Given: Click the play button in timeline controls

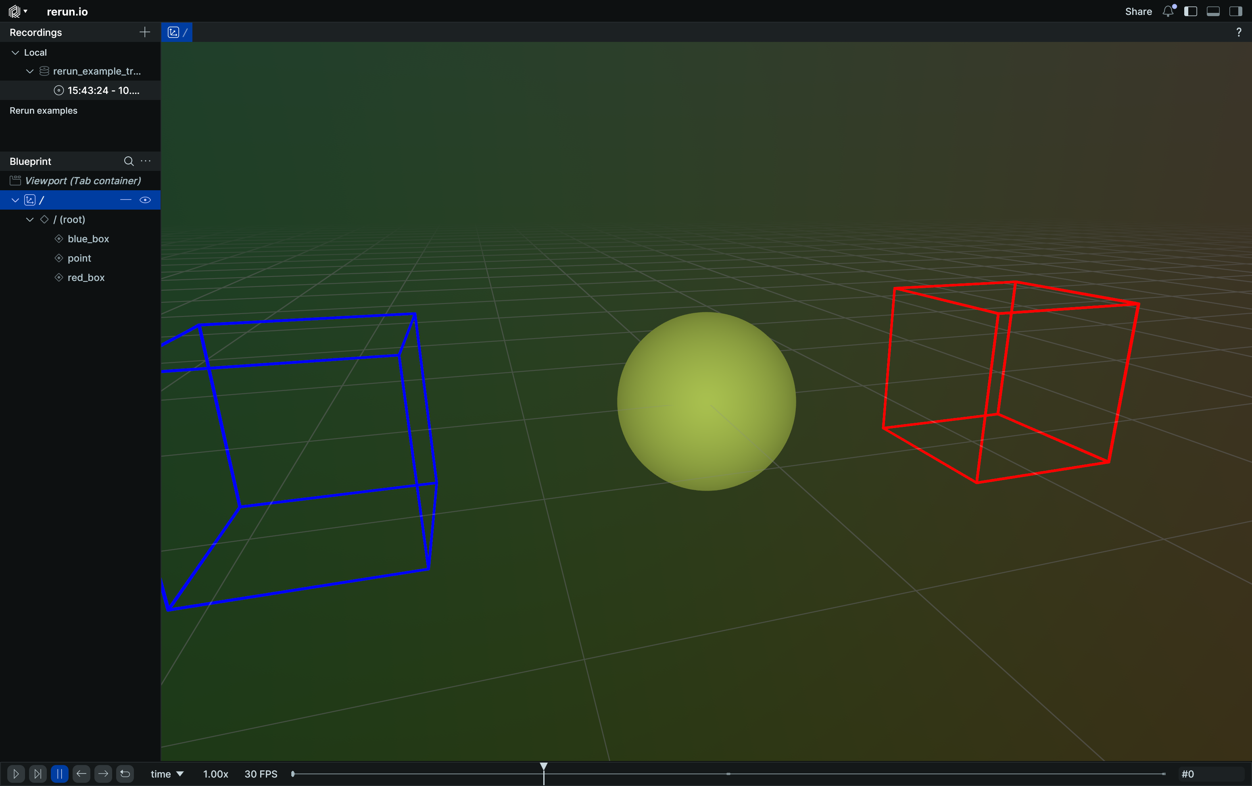Looking at the screenshot, I should pos(16,774).
